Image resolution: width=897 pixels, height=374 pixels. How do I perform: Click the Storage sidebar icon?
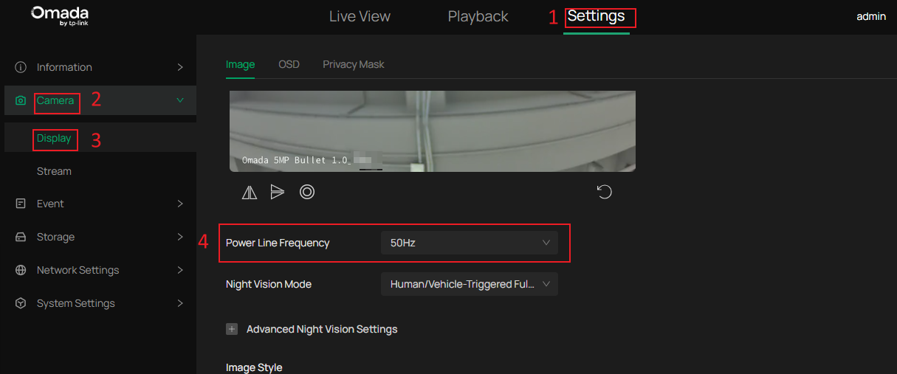(21, 237)
